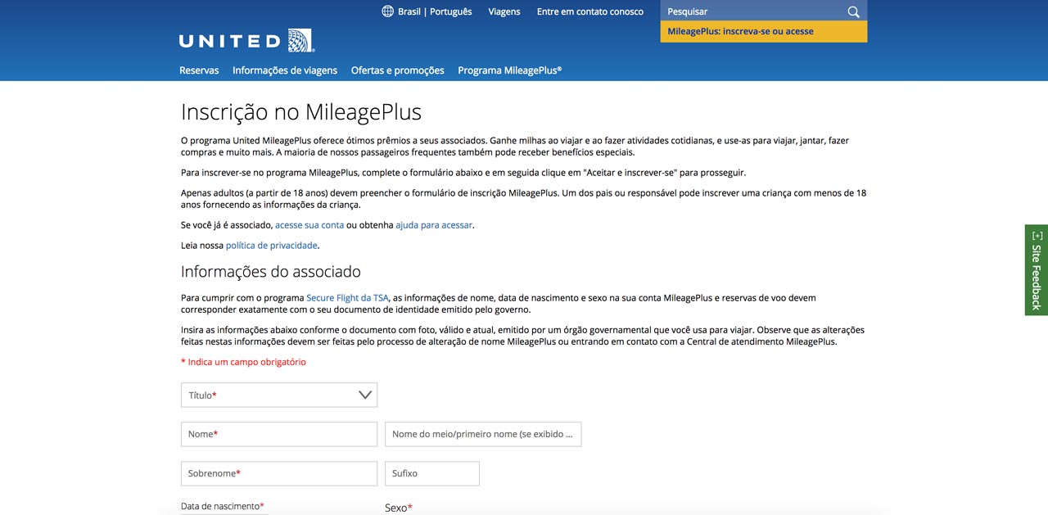Open the Site Feedback tab
The image size is (1048, 515).
[1037, 270]
